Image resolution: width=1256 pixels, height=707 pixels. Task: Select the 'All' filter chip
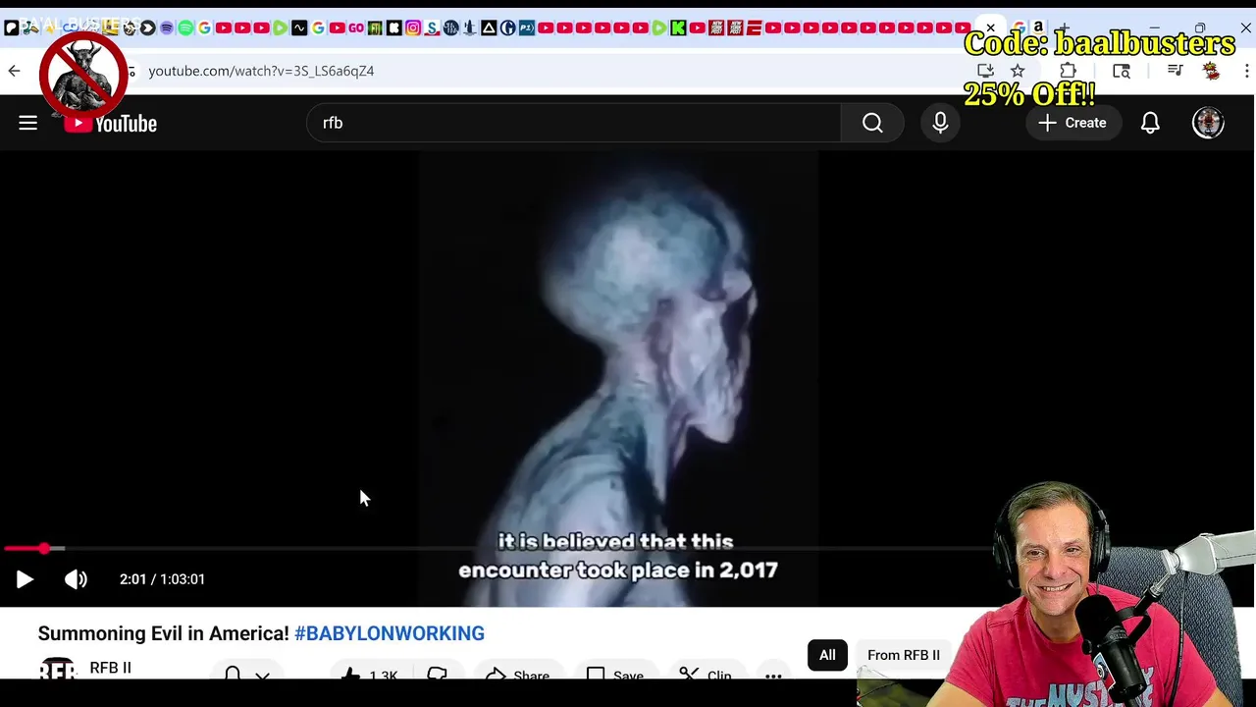pos(827,655)
